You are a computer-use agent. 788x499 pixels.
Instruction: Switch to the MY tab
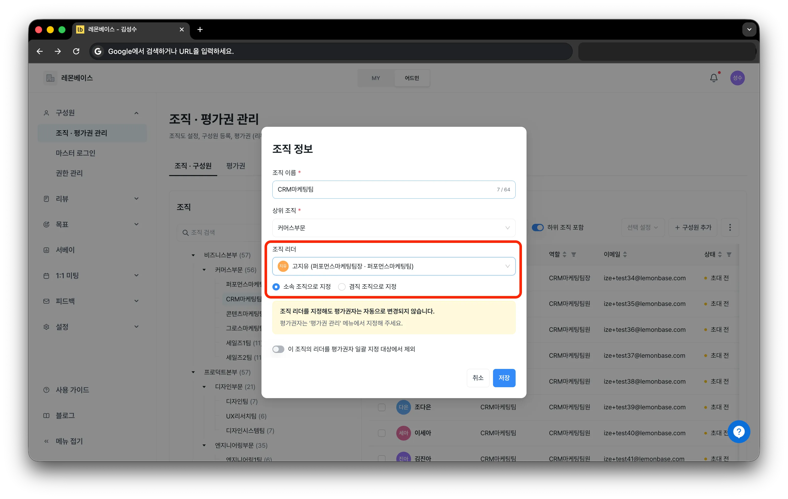coord(376,78)
